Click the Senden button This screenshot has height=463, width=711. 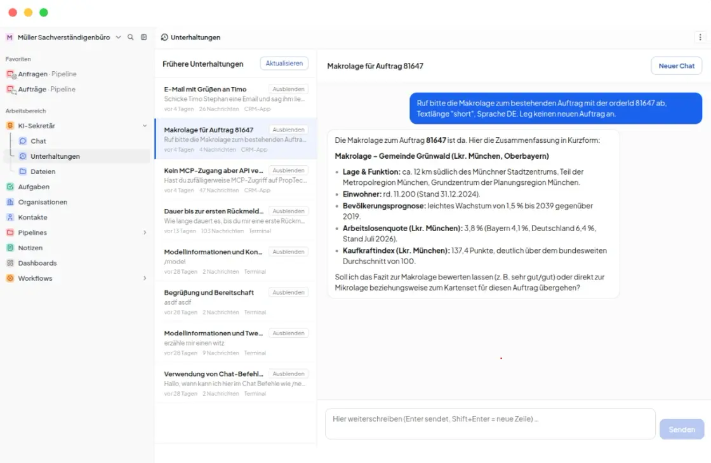pyautogui.click(x=682, y=429)
